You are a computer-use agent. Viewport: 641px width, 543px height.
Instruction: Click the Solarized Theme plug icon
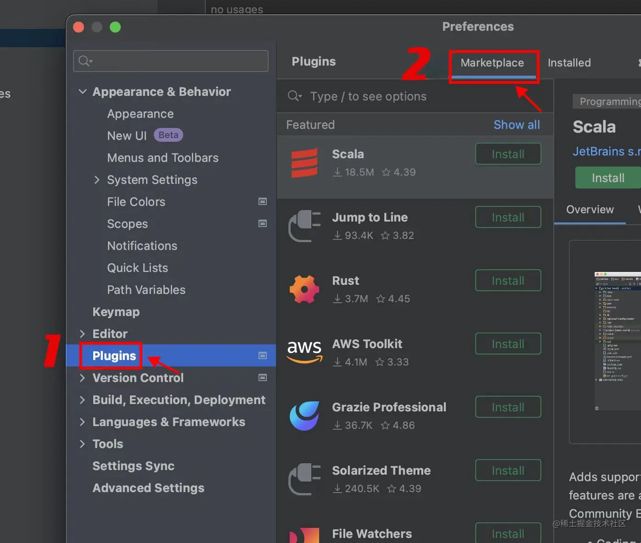click(304, 479)
